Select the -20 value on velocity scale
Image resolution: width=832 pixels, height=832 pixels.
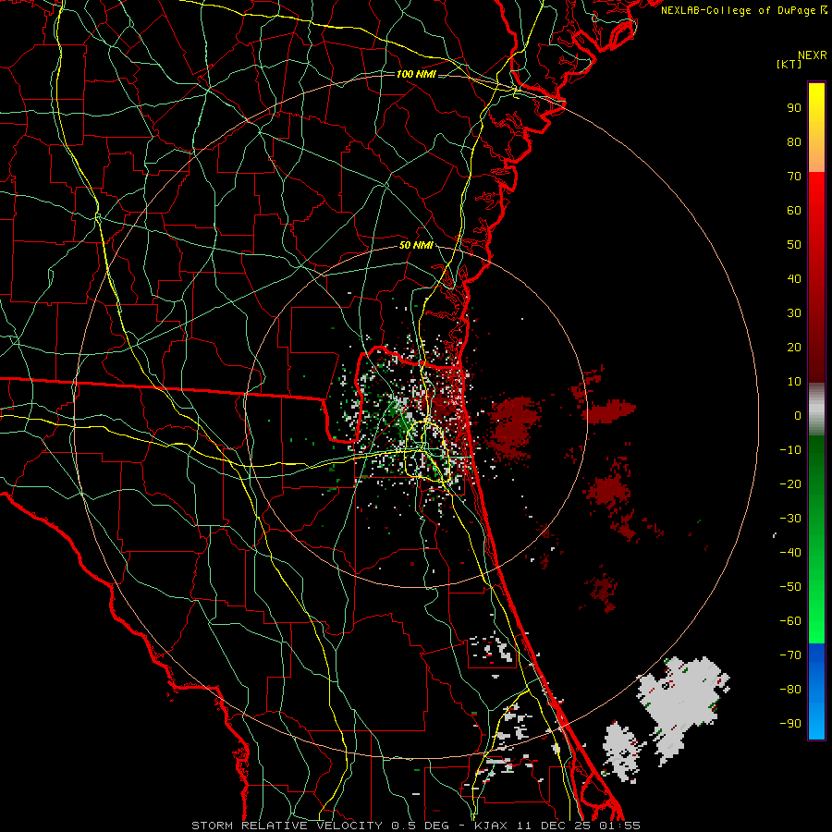(x=790, y=484)
